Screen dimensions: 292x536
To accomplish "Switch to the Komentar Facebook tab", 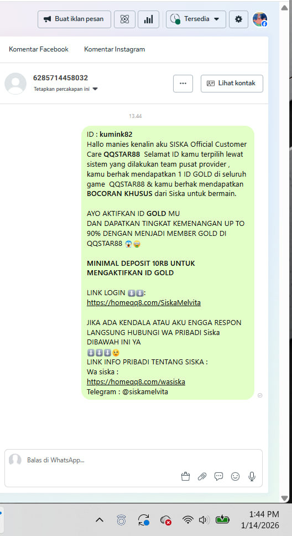I will pyautogui.click(x=39, y=49).
